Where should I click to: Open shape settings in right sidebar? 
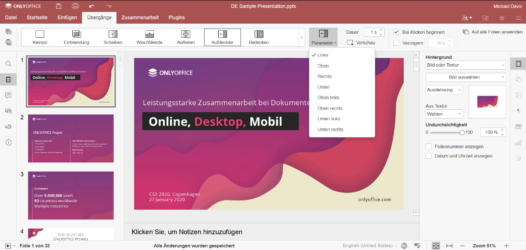[519, 79]
